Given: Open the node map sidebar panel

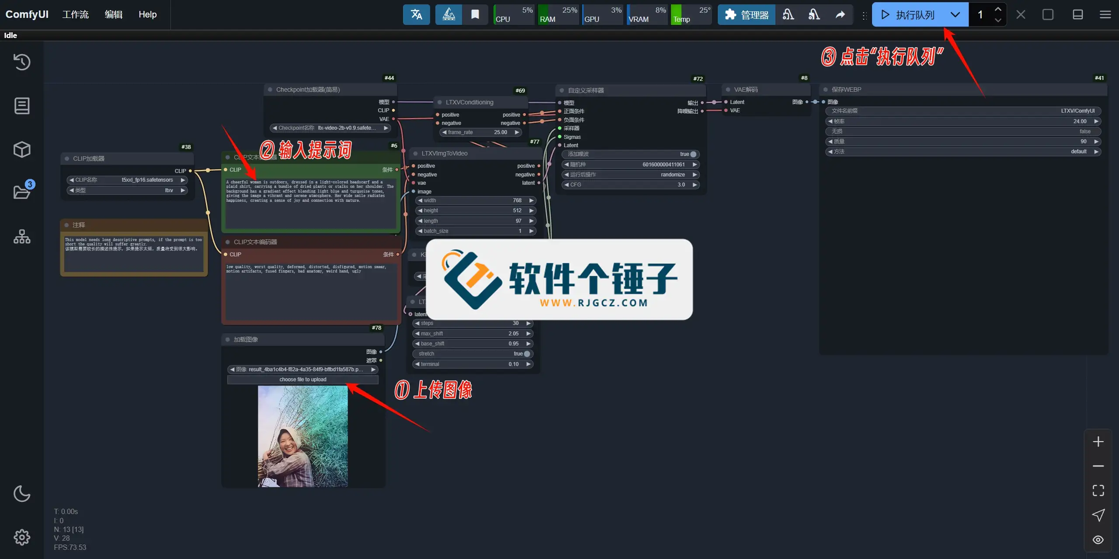Looking at the screenshot, I should pos(21,236).
